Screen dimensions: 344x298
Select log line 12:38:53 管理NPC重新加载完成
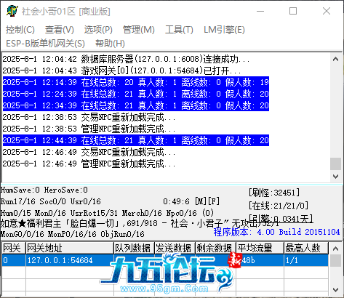[89, 129]
